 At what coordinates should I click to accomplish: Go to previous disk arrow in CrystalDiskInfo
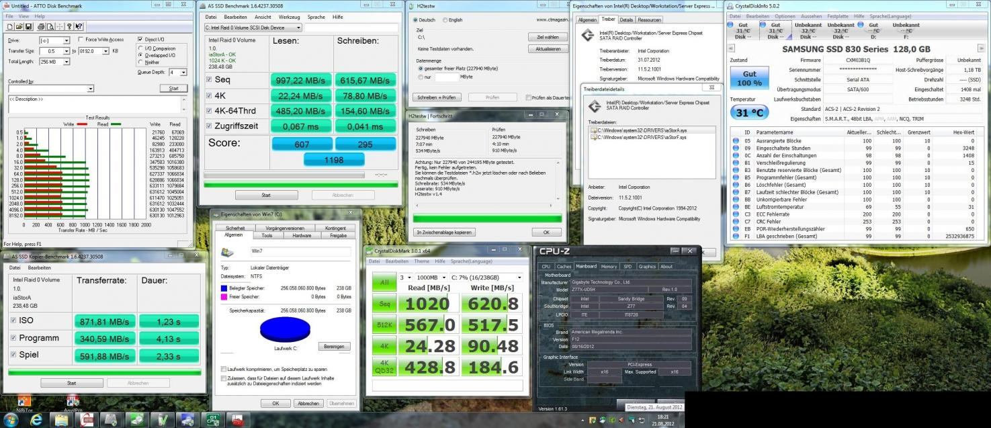point(731,48)
